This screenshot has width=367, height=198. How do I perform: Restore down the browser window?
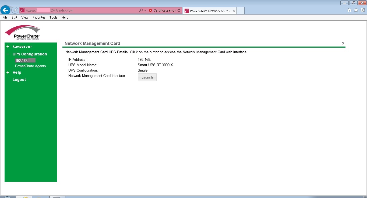tap(353, 3)
